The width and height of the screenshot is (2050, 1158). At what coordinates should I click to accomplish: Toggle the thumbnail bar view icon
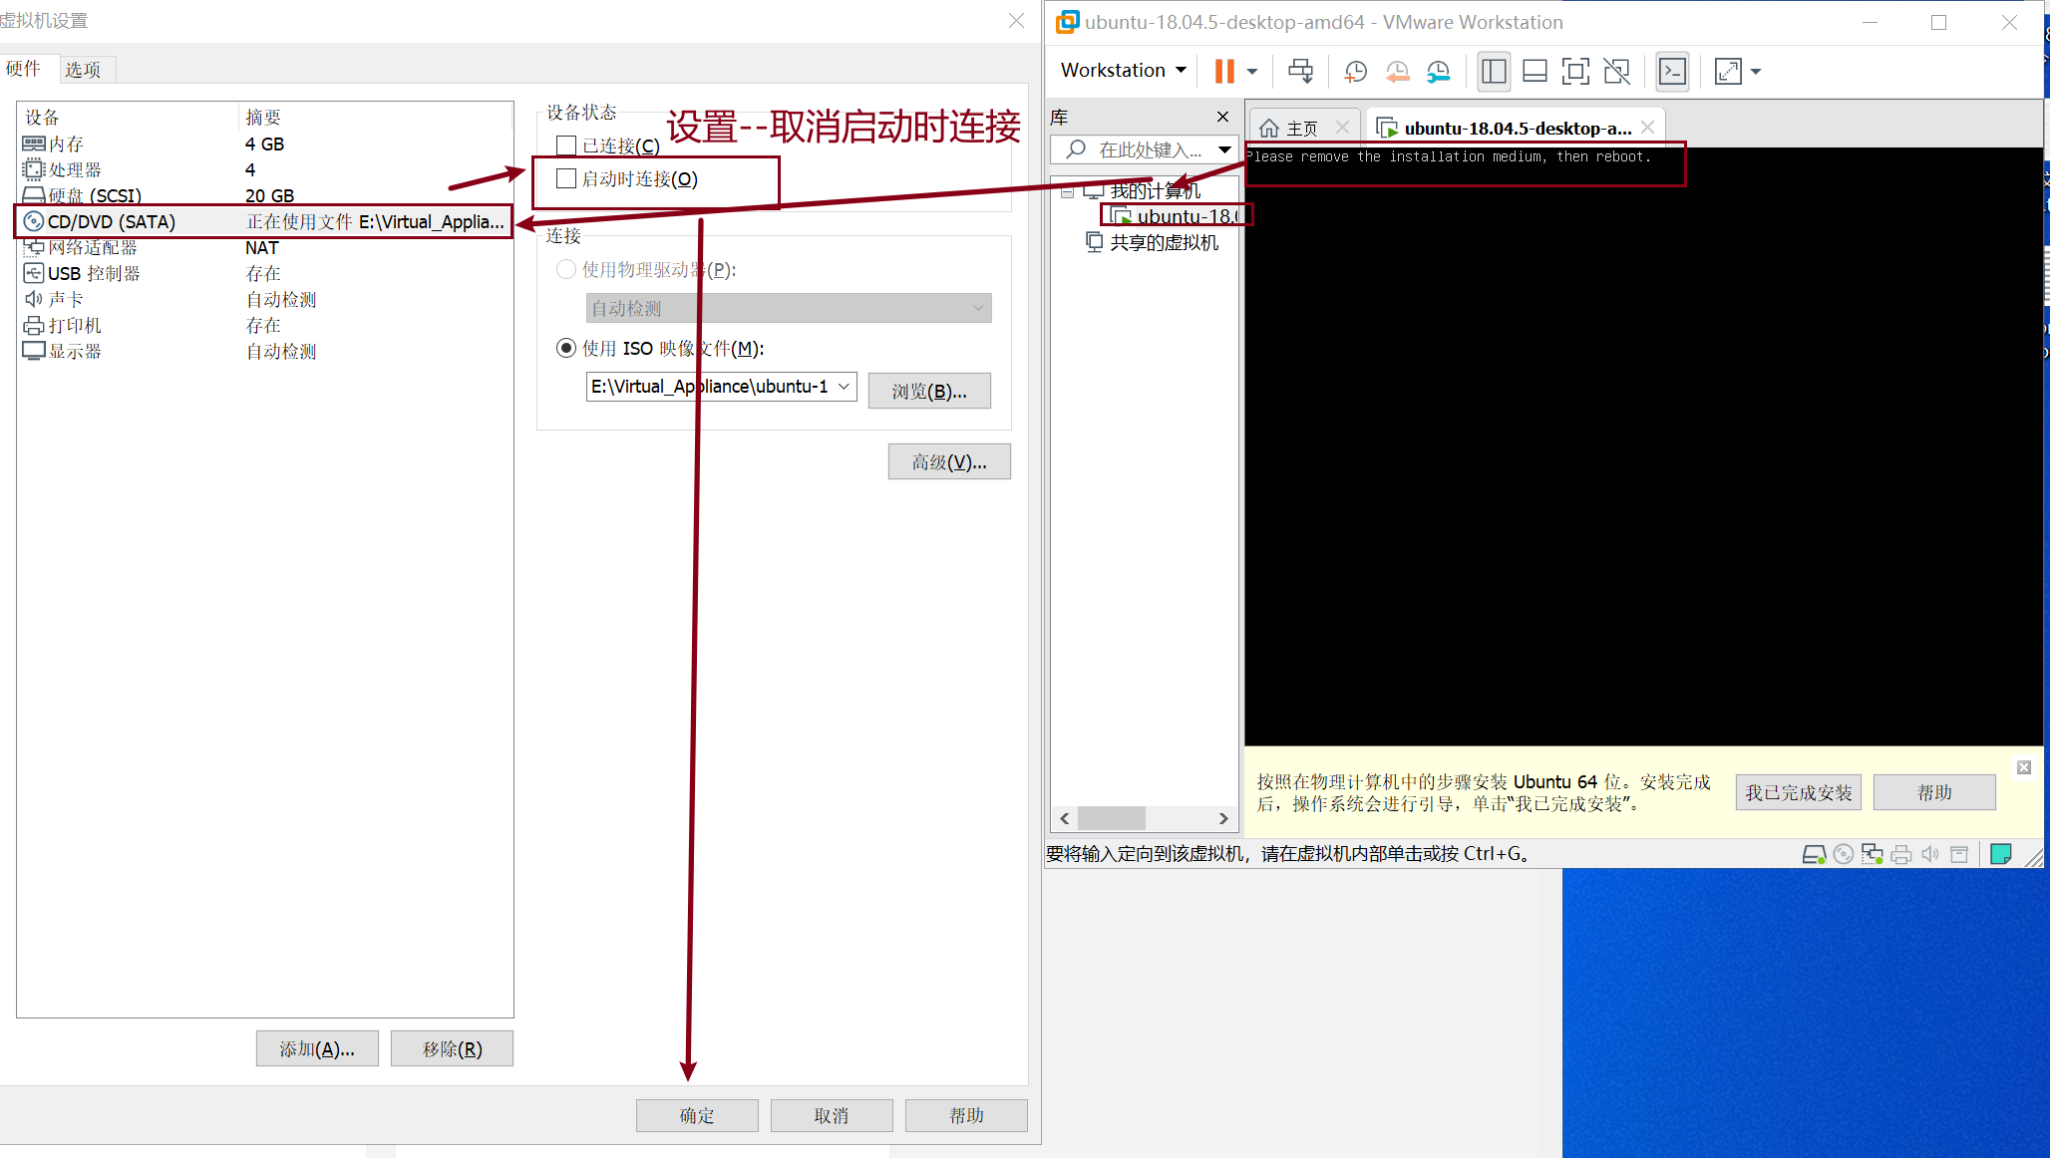[1535, 71]
